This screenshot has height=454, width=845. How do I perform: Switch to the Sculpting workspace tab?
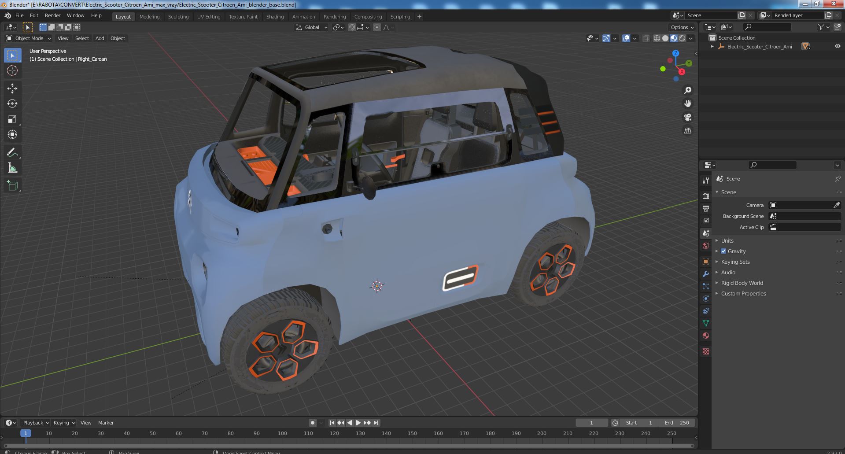tap(178, 17)
